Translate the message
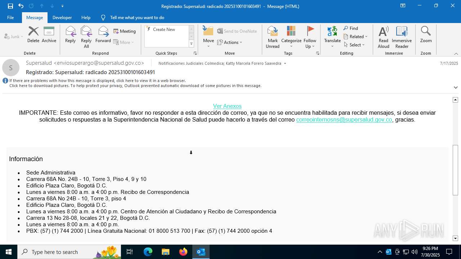Image resolution: width=461 pixels, height=259 pixels. click(332, 37)
